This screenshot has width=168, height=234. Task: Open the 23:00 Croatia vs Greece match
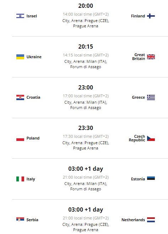[x=86, y=87]
